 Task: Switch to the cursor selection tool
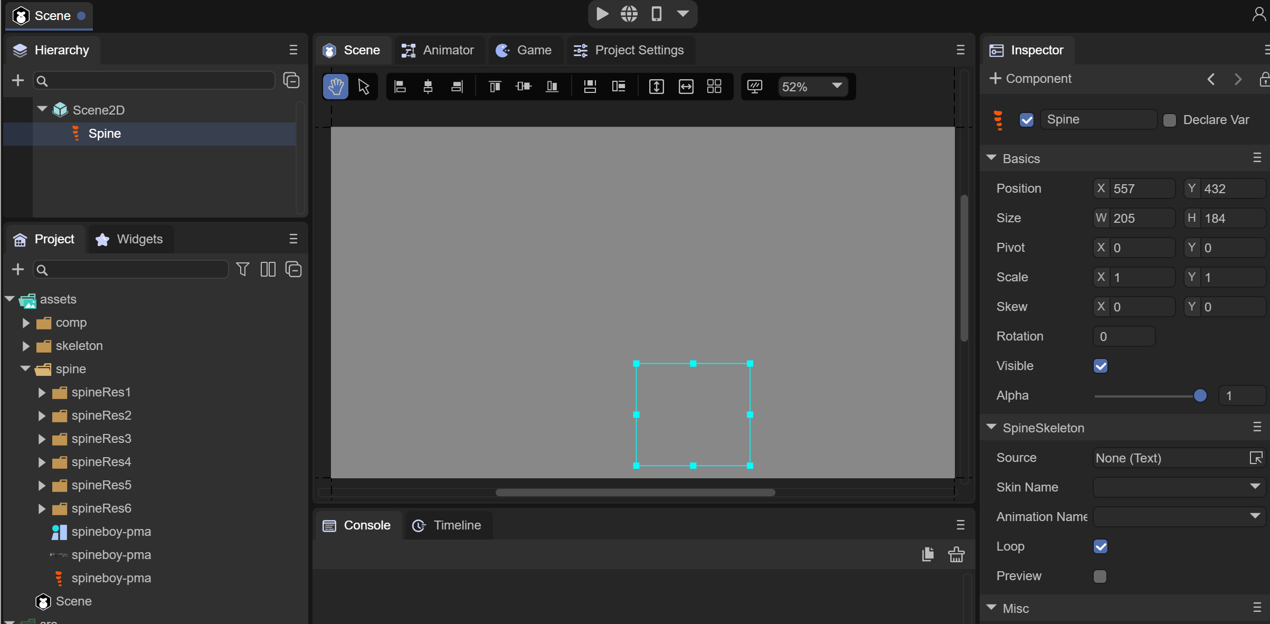[363, 86]
